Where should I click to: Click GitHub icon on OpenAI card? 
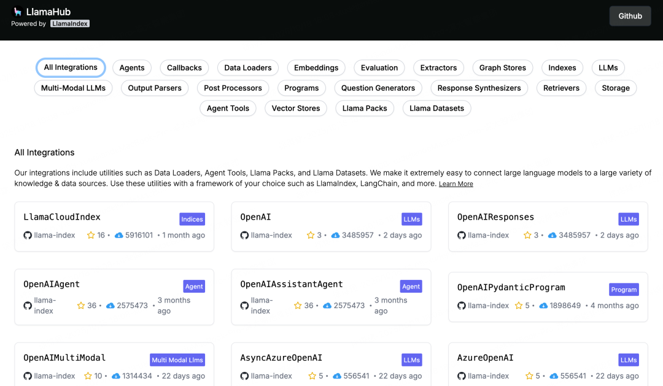click(x=244, y=236)
